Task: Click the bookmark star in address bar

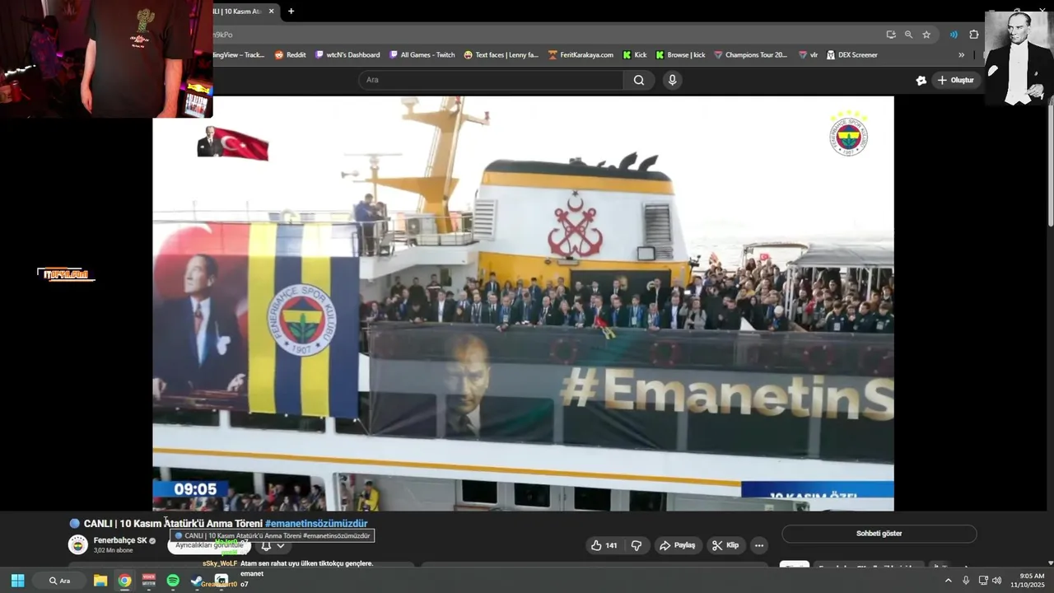Action: click(926, 35)
